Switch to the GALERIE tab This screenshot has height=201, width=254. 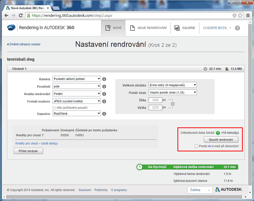pos(185,28)
